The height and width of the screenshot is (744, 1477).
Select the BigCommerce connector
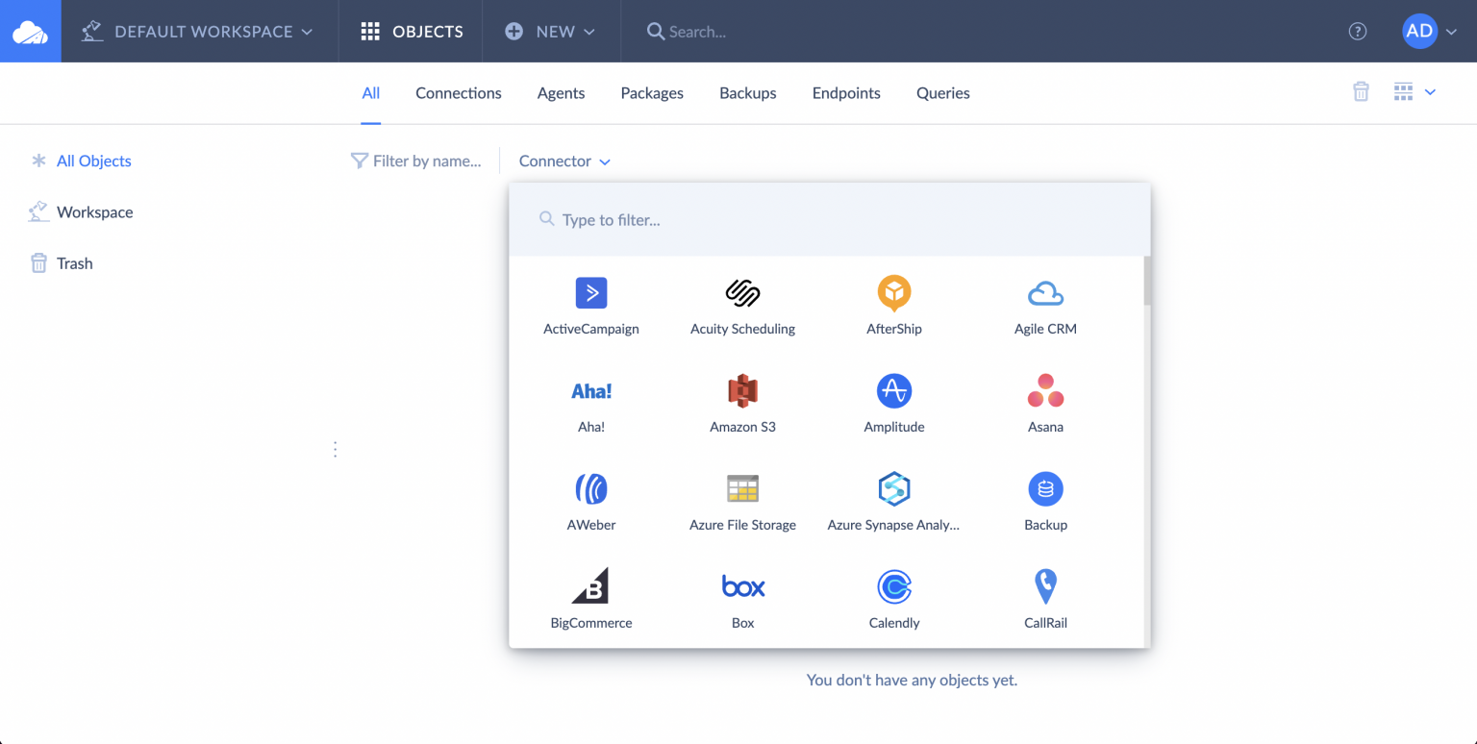[x=590, y=598]
